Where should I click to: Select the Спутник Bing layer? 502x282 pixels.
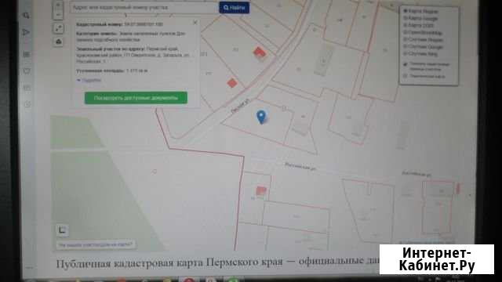(420, 54)
